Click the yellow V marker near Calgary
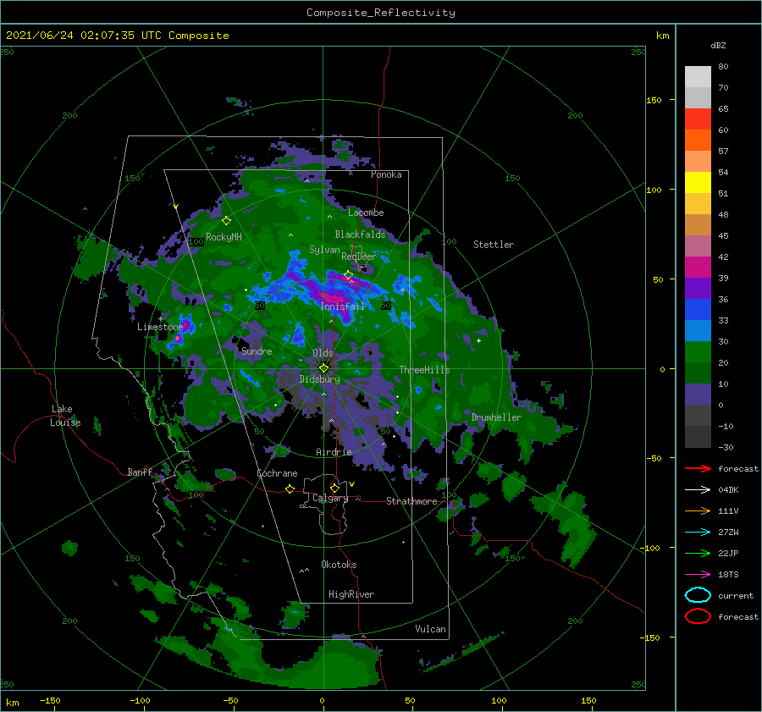 [x=352, y=484]
